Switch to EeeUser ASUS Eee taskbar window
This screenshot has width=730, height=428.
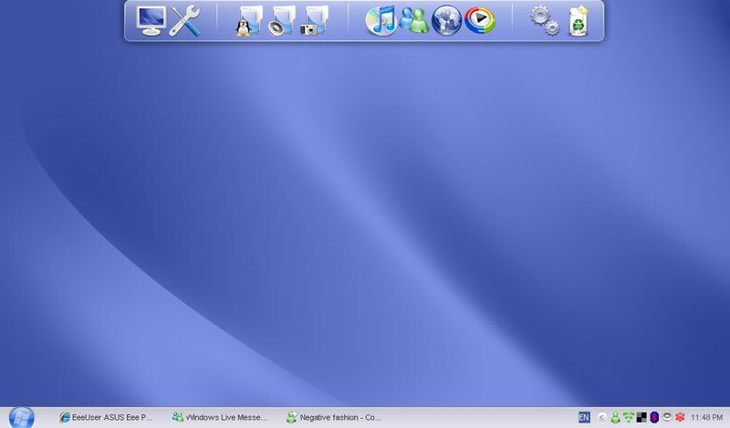coord(106,417)
